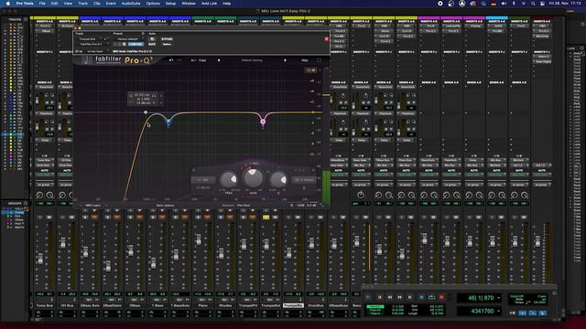Toggle the transport loop playback button
This screenshot has height=329, width=586.
[431, 297]
